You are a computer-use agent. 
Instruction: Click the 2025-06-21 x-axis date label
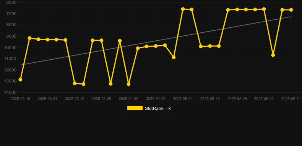pos(291,99)
